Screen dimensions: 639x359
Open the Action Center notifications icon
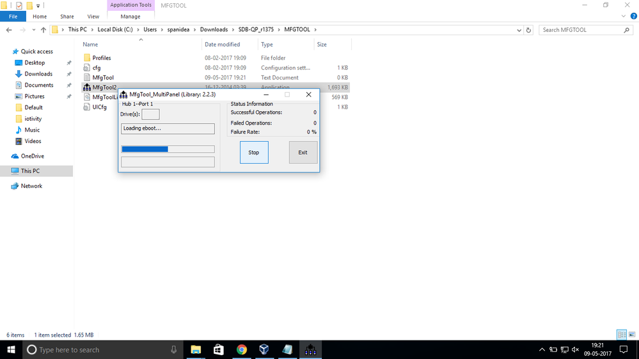pos(624,349)
